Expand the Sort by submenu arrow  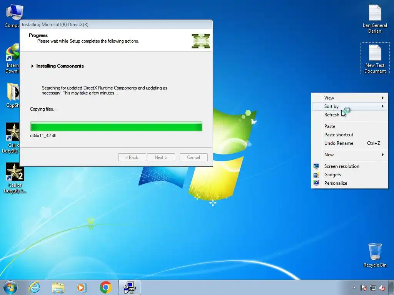coord(383,106)
